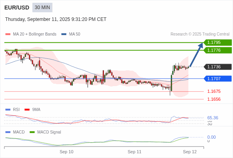Click the Sep 11 date axis label

(135, 152)
